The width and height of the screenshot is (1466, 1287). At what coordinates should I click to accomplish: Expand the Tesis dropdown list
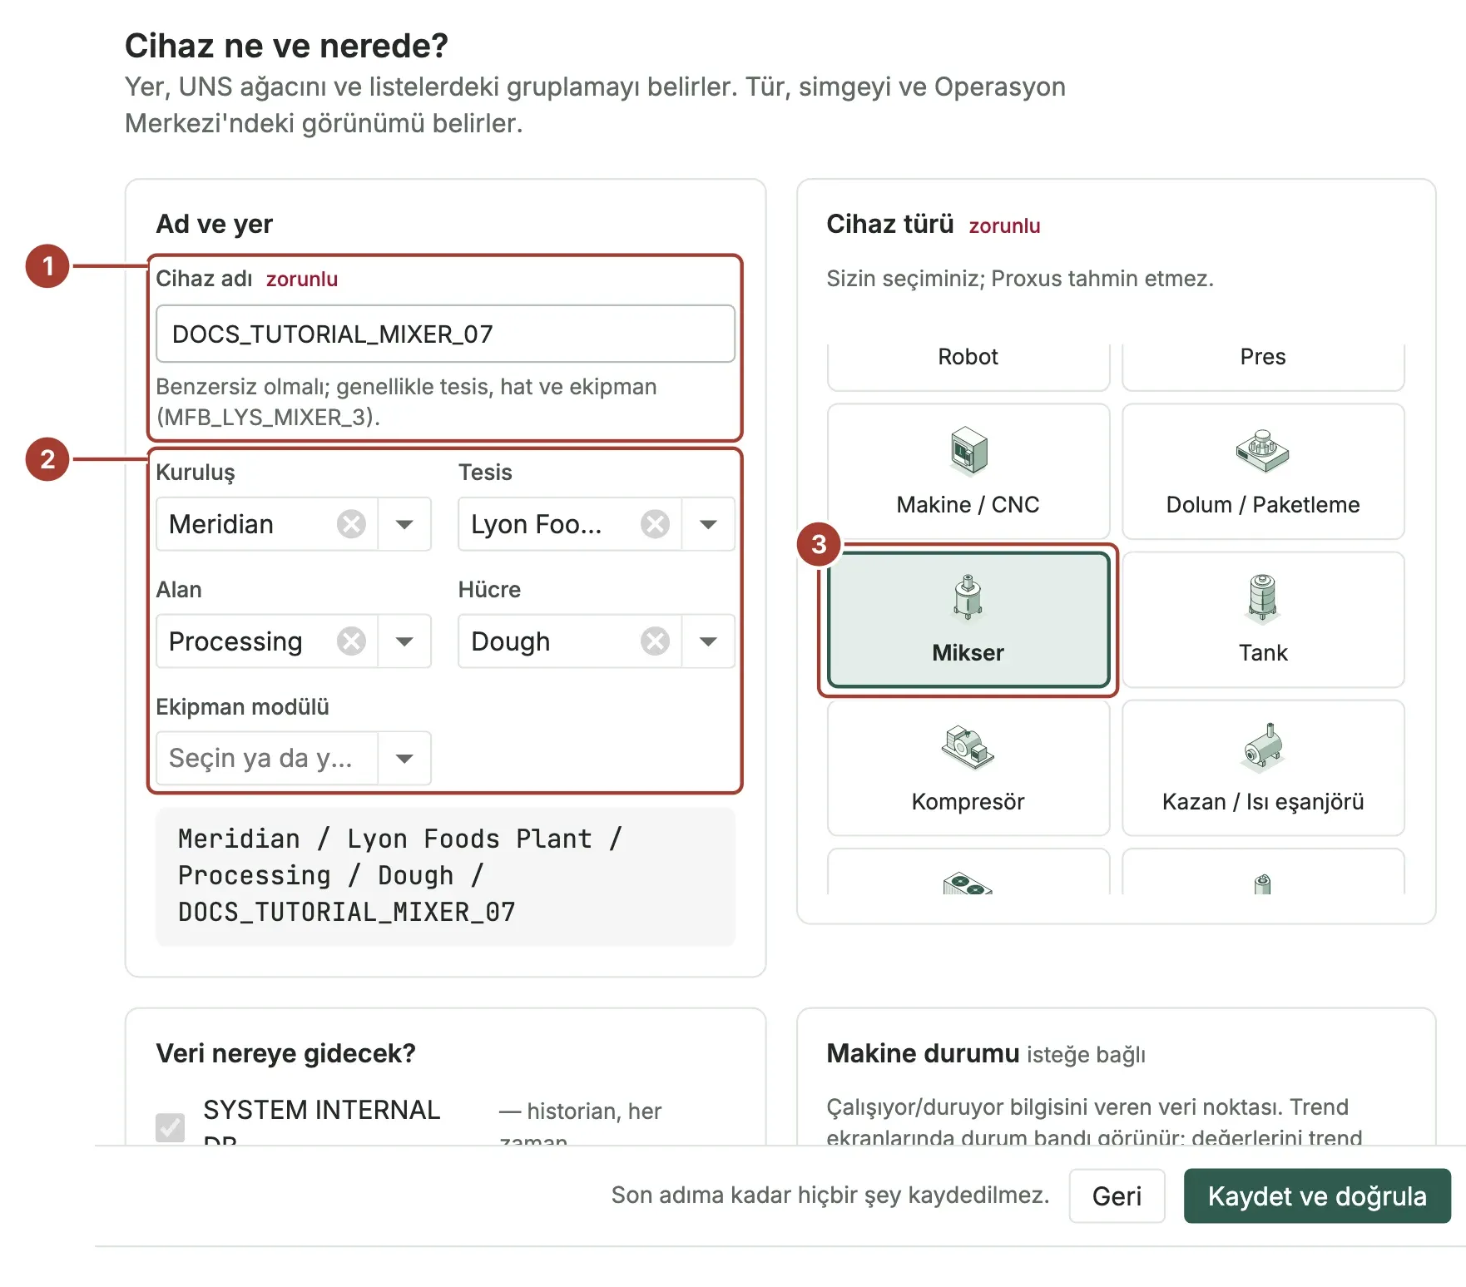click(x=708, y=524)
